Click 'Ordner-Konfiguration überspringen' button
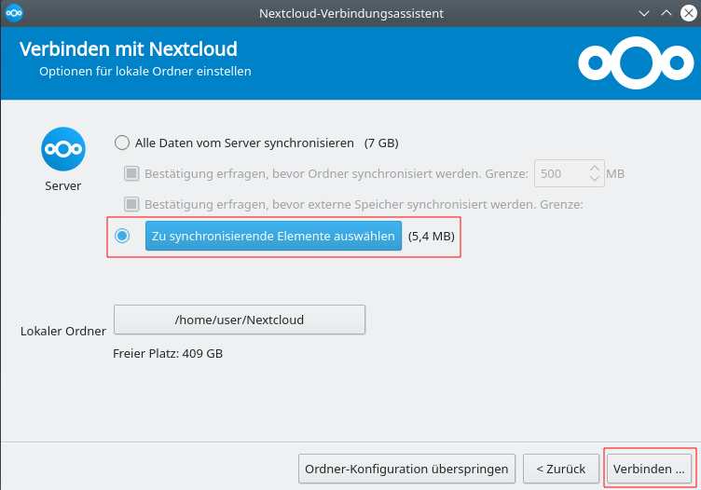Viewport: 701px width, 490px height. (406, 469)
